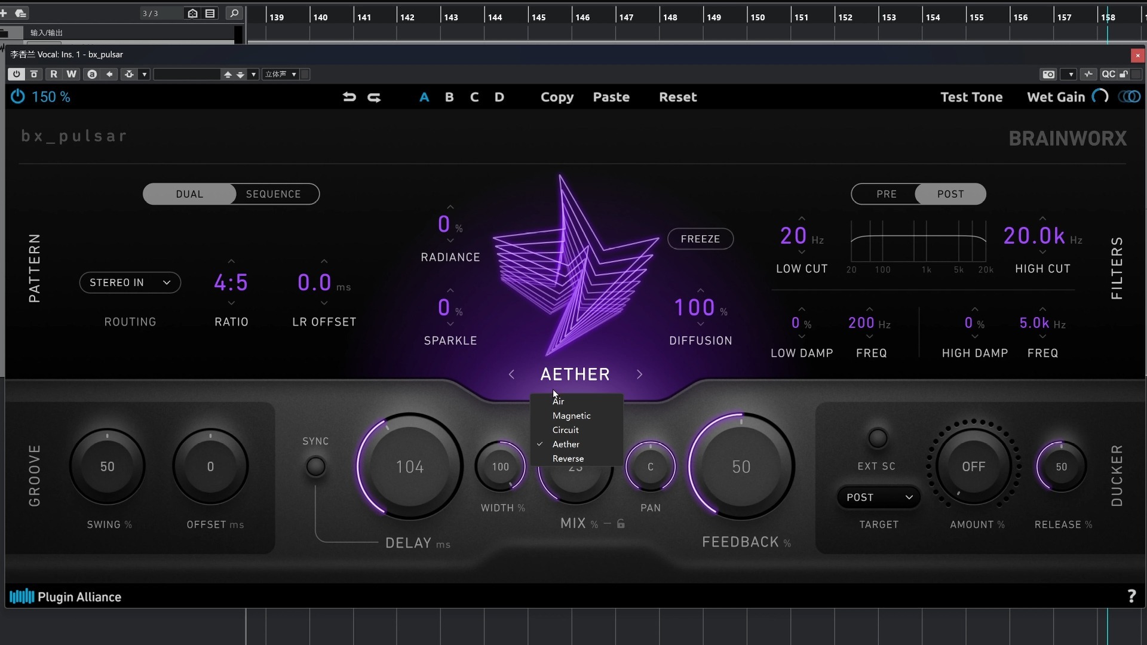Click the empty preset name field
Screen dimensions: 1147x645
point(188,74)
